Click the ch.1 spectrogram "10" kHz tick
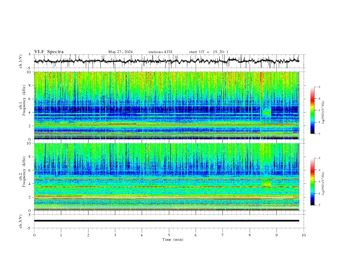The height and width of the screenshot is (264, 342). 29,72
